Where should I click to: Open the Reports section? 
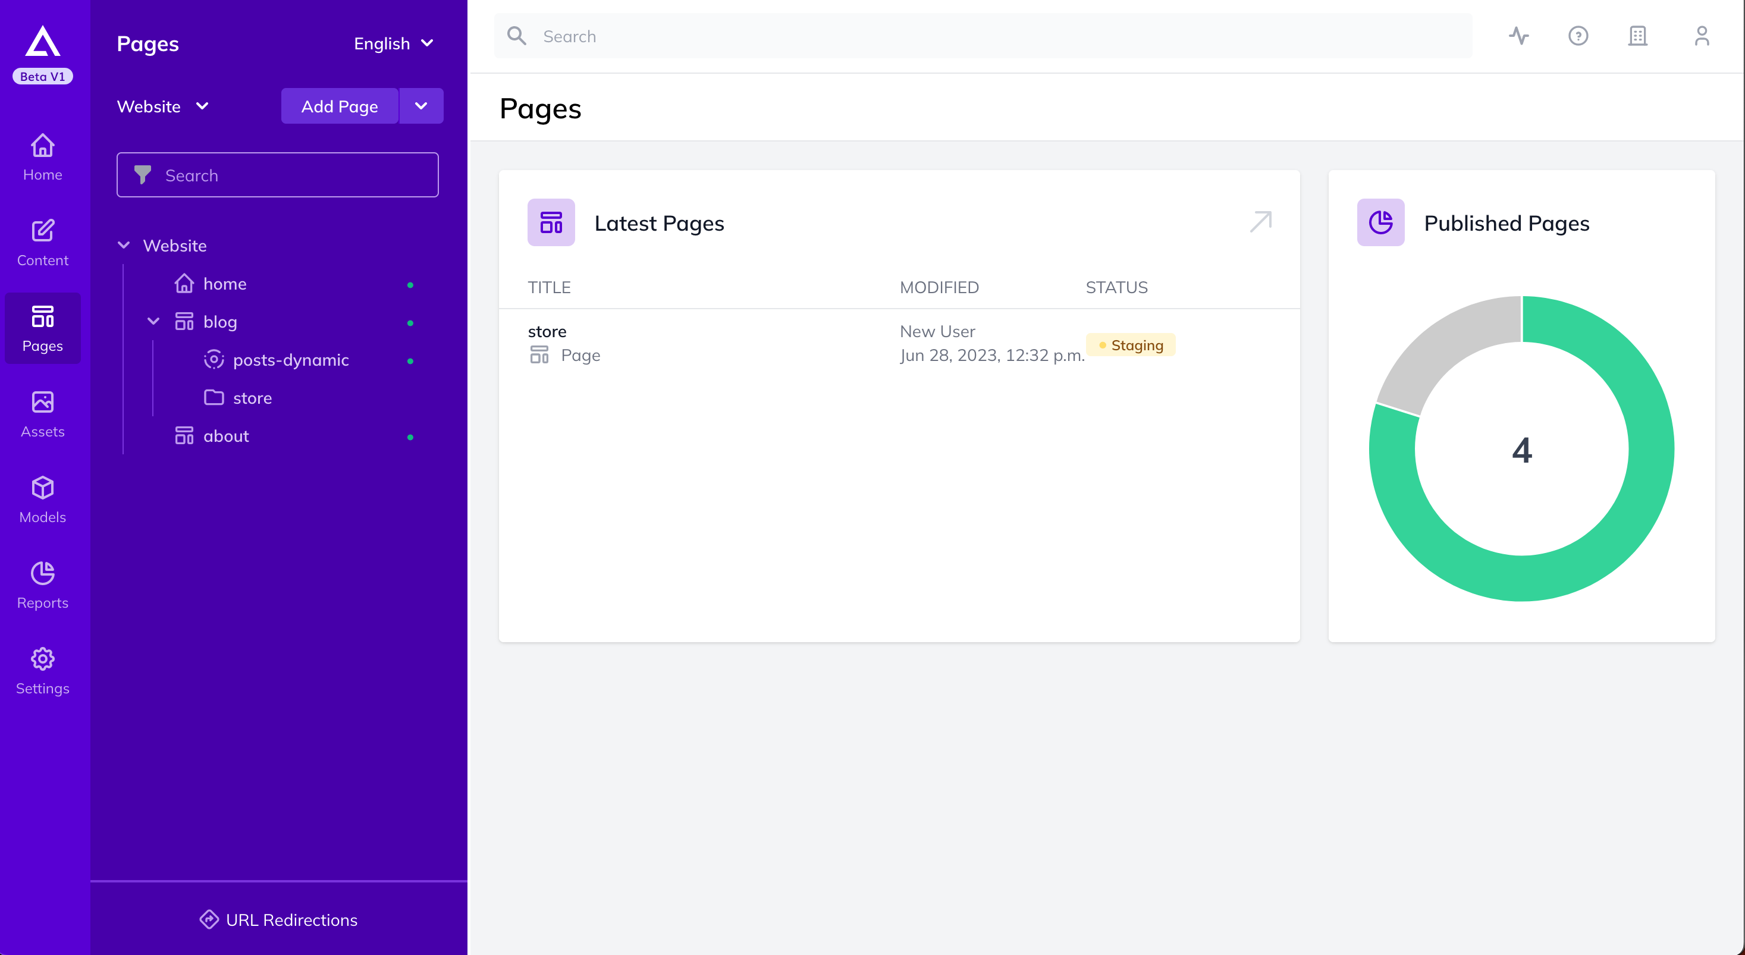(x=43, y=585)
